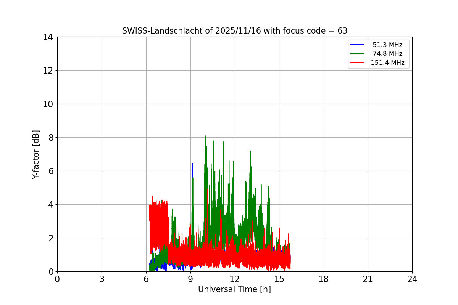Click the green legend line sample
The image size is (458, 305).
click(x=358, y=54)
